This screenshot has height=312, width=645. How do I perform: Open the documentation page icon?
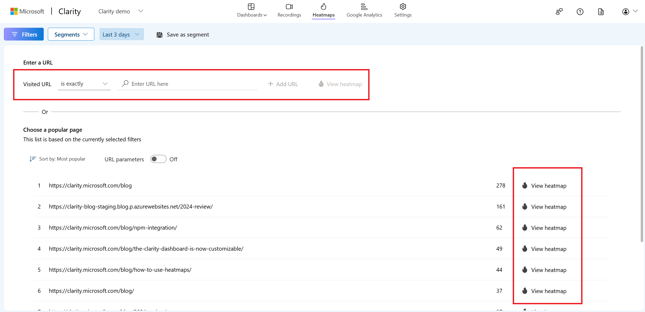601,12
